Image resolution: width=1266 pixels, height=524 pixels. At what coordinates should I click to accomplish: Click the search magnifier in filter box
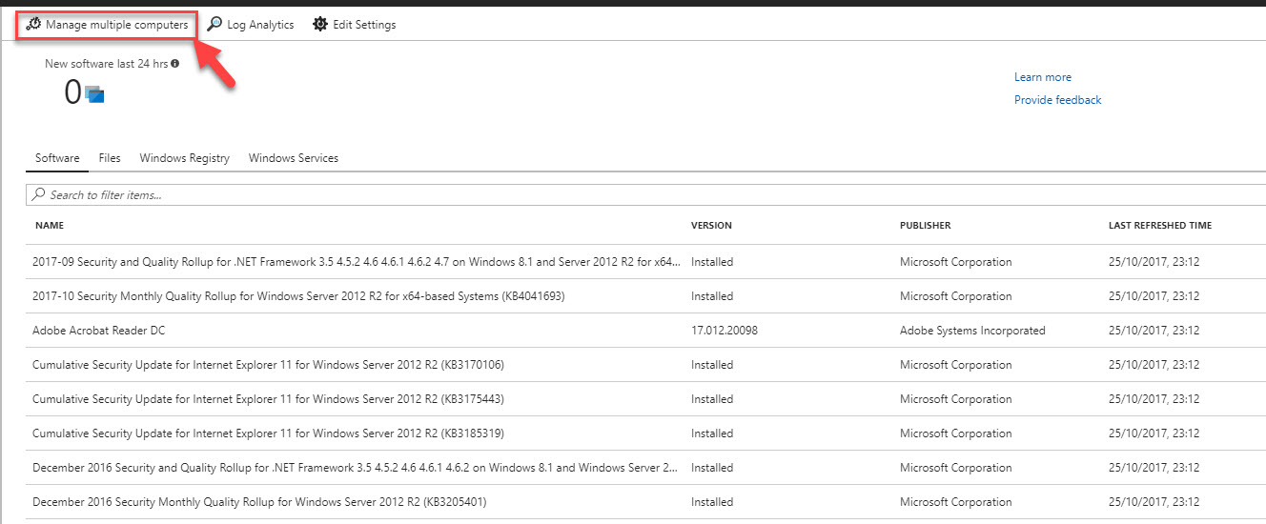pyautogui.click(x=39, y=194)
